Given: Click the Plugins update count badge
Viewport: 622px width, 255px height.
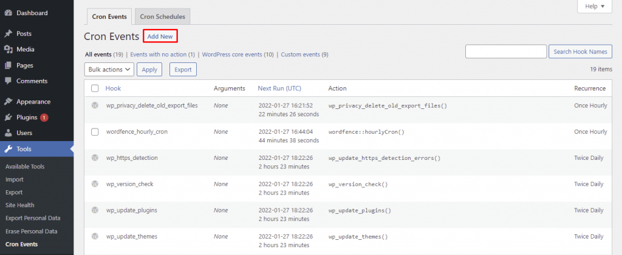Looking at the screenshot, I should [x=44, y=118].
